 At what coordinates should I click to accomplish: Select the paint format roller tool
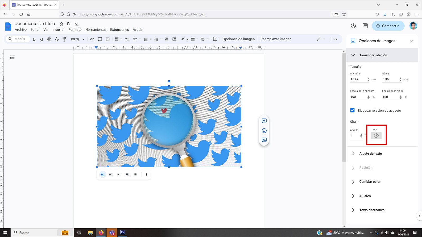coord(64,39)
